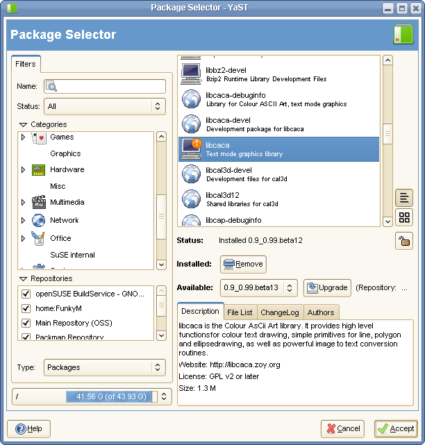Expand the Office category
Image resolution: width=425 pixels, height=445 pixels.
(24, 238)
